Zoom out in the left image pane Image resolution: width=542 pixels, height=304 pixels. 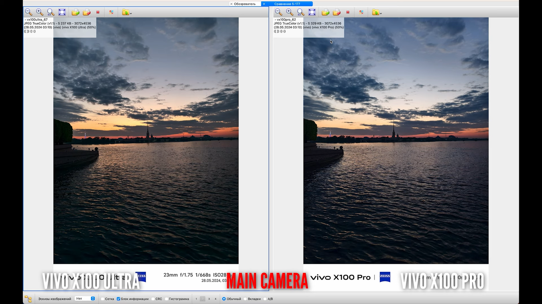pyautogui.click(x=28, y=12)
